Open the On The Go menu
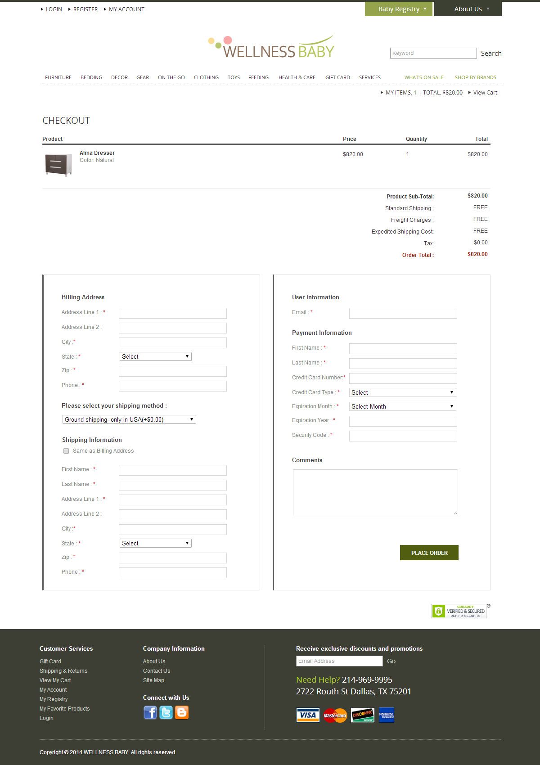540x765 pixels. coord(171,77)
